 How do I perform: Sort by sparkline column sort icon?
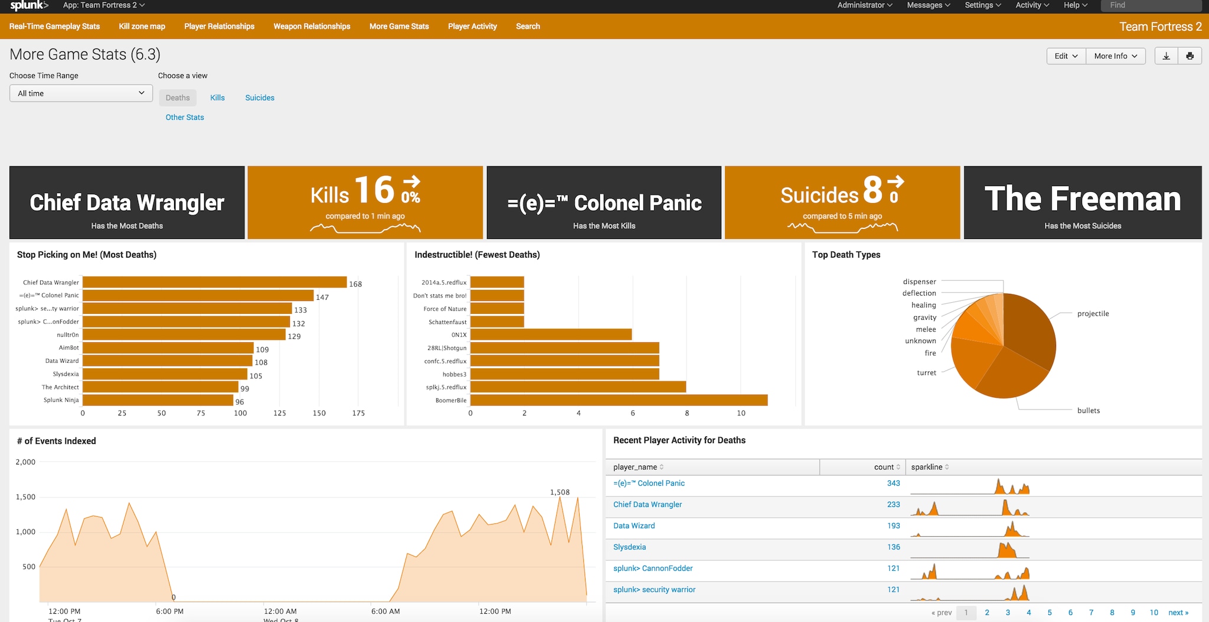947,467
